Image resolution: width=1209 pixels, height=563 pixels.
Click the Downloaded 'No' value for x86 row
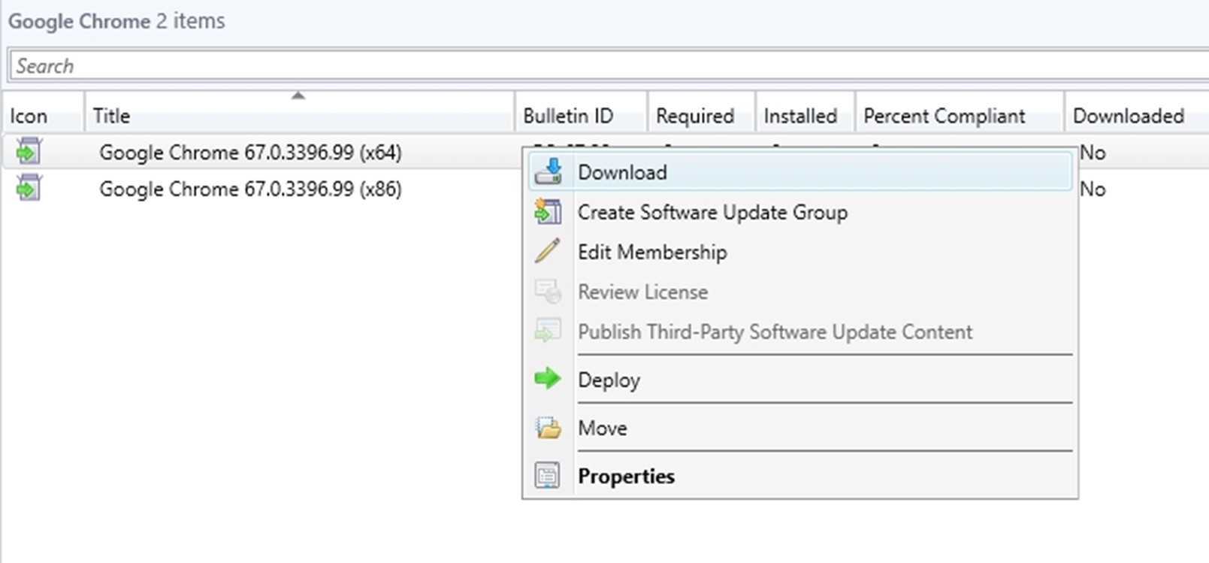(1093, 189)
